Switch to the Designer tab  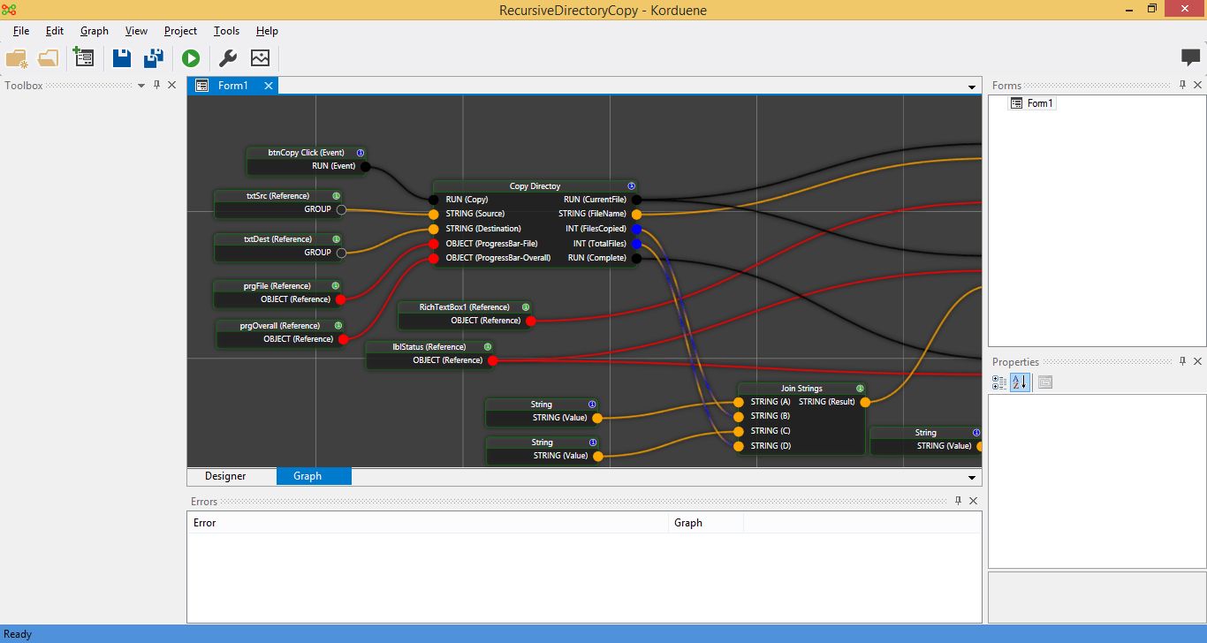coord(225,476)
